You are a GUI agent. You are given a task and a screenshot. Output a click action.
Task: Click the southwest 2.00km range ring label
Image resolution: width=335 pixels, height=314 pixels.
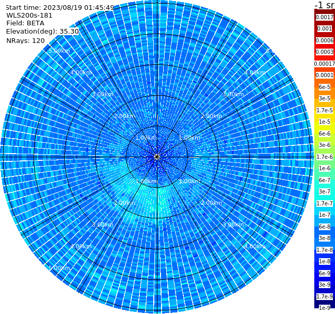125,203
